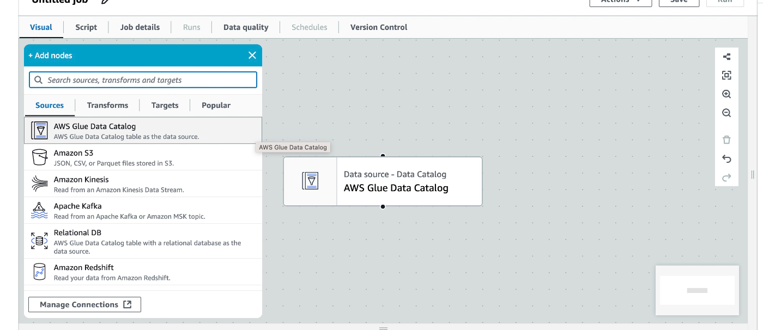Click the delete trash icon in canvas toolbar
The width and height of the screenshot is (763, 330).
(726, 140)
